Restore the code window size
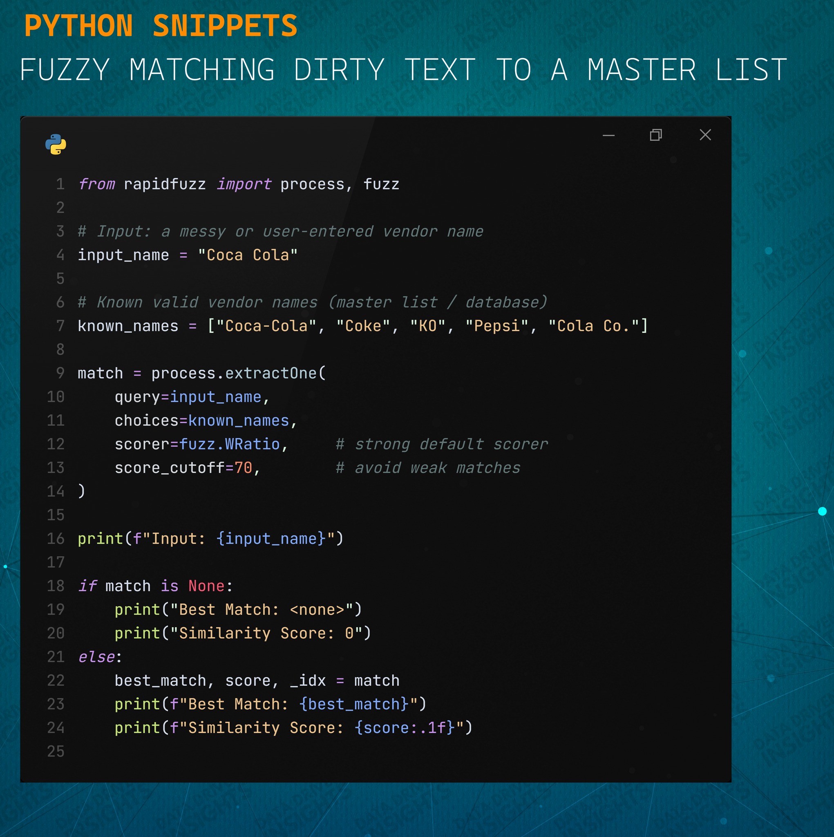This screenshot has height=837, width=834. (x=655, y=135)
